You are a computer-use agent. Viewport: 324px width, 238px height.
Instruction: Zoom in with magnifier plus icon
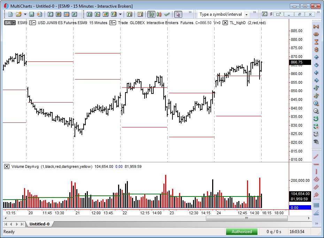[x=316, y=103]
